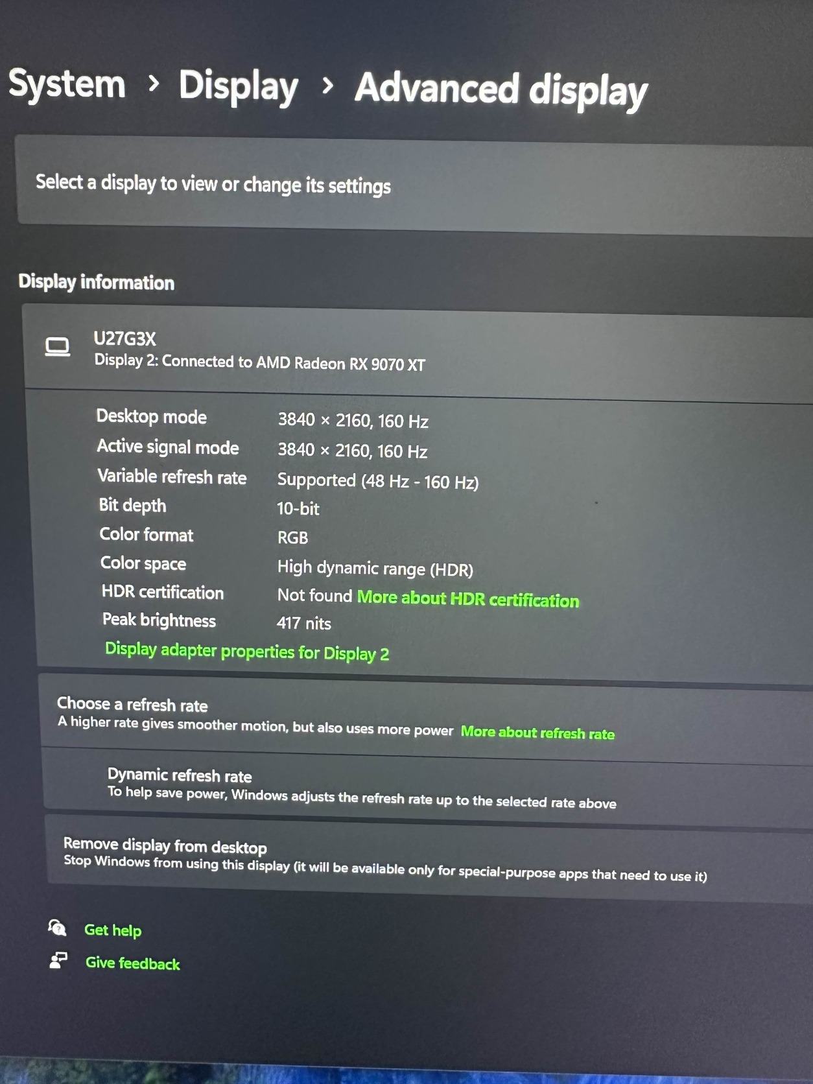The image size is (813, 1084).
Task: Click the monitor icon beside U27G3X
Action: point(58,347)
